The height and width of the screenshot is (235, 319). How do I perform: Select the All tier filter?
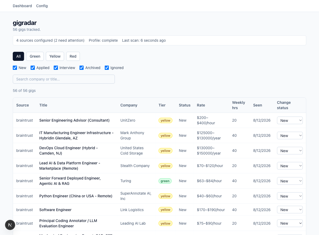tap(18, 56)
